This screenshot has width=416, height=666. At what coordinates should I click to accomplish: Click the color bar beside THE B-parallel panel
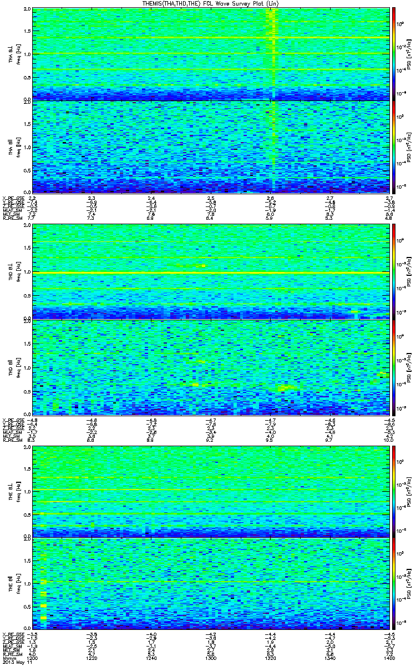(393, 584)
